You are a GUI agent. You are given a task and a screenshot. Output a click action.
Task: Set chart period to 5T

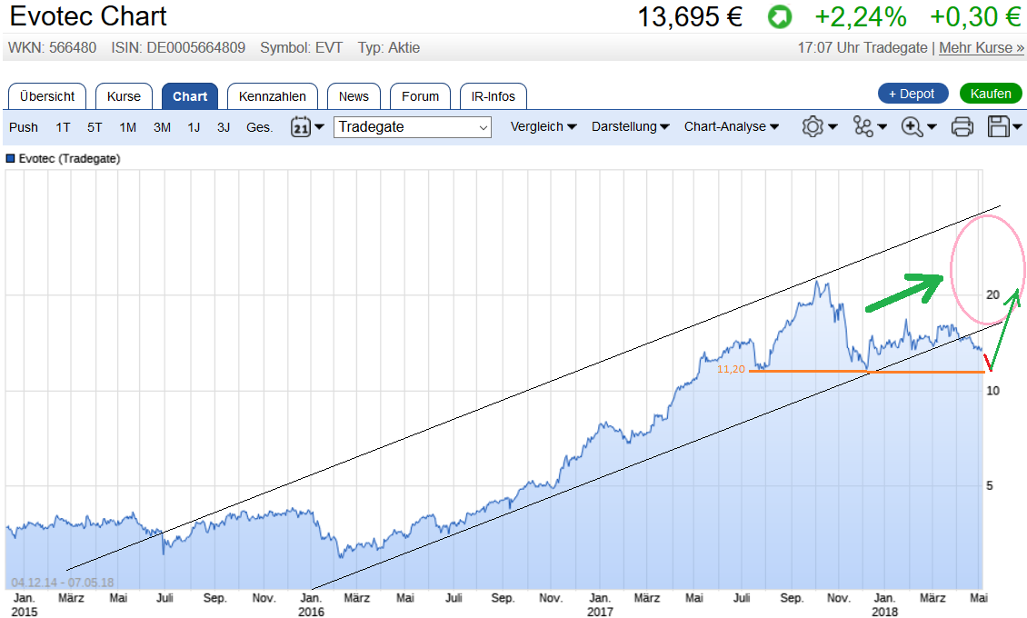95,127
